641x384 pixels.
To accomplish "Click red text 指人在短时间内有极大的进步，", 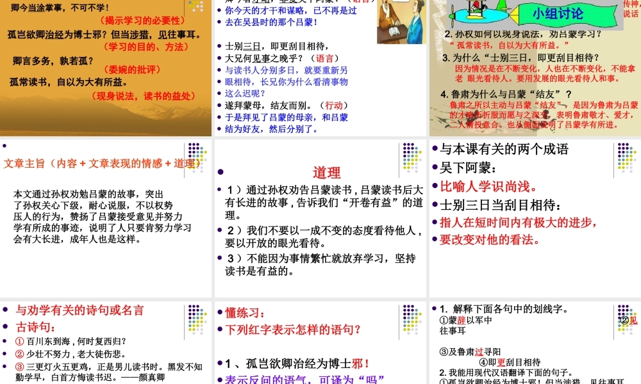I will [519, 223].
